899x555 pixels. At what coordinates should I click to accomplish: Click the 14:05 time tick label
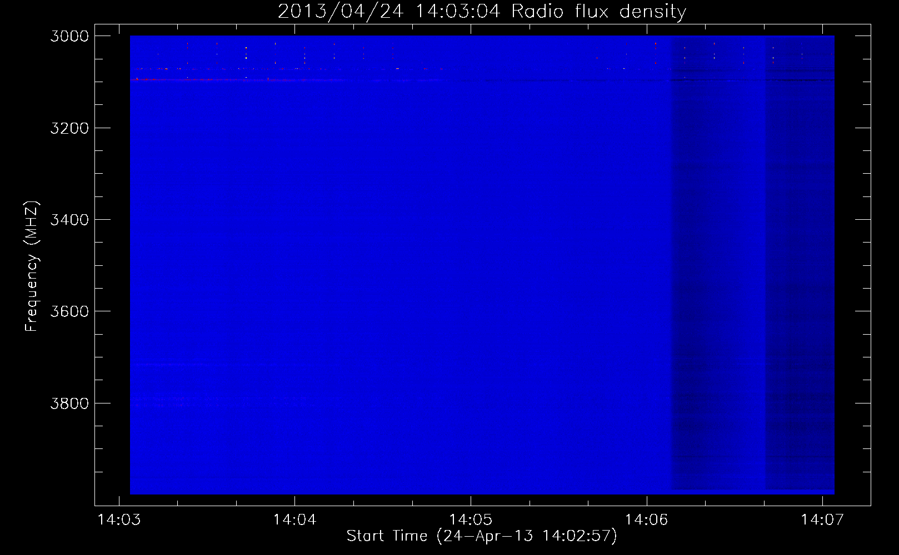point(471,520)
